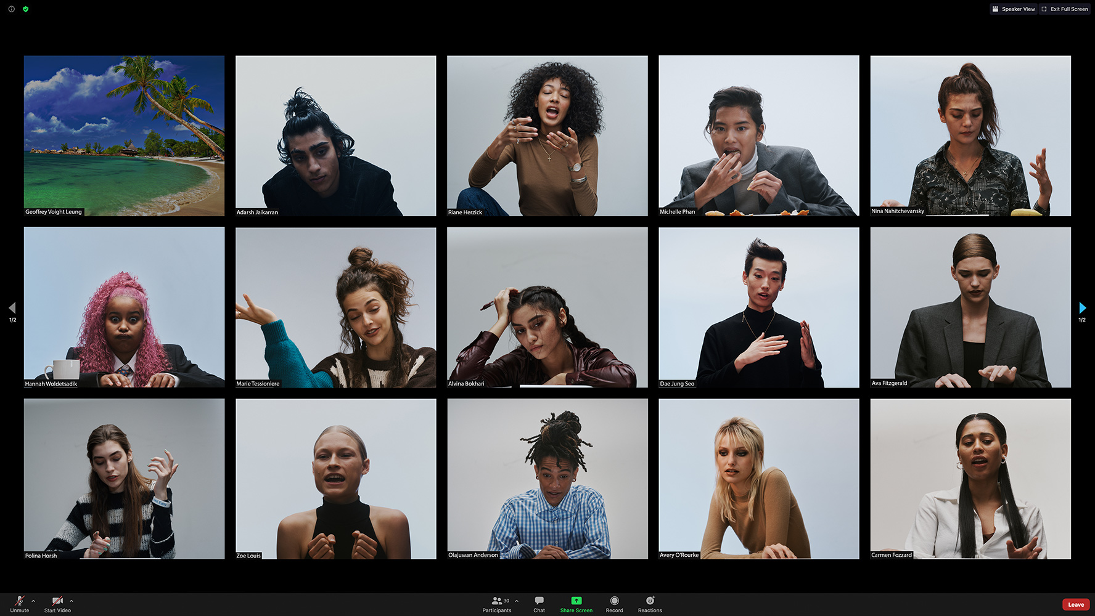Expand video options arrow next to Start Video
This screenshot has width=1095, height=616.
coord(72,601)
